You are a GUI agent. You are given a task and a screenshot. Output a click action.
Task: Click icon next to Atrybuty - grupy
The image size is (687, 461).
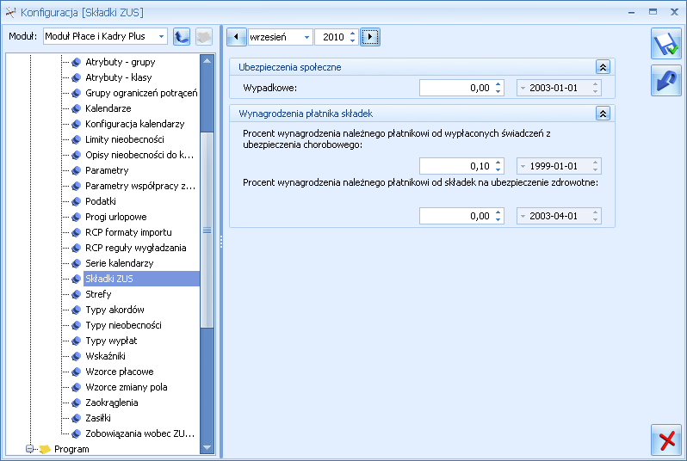coord(77,62)
